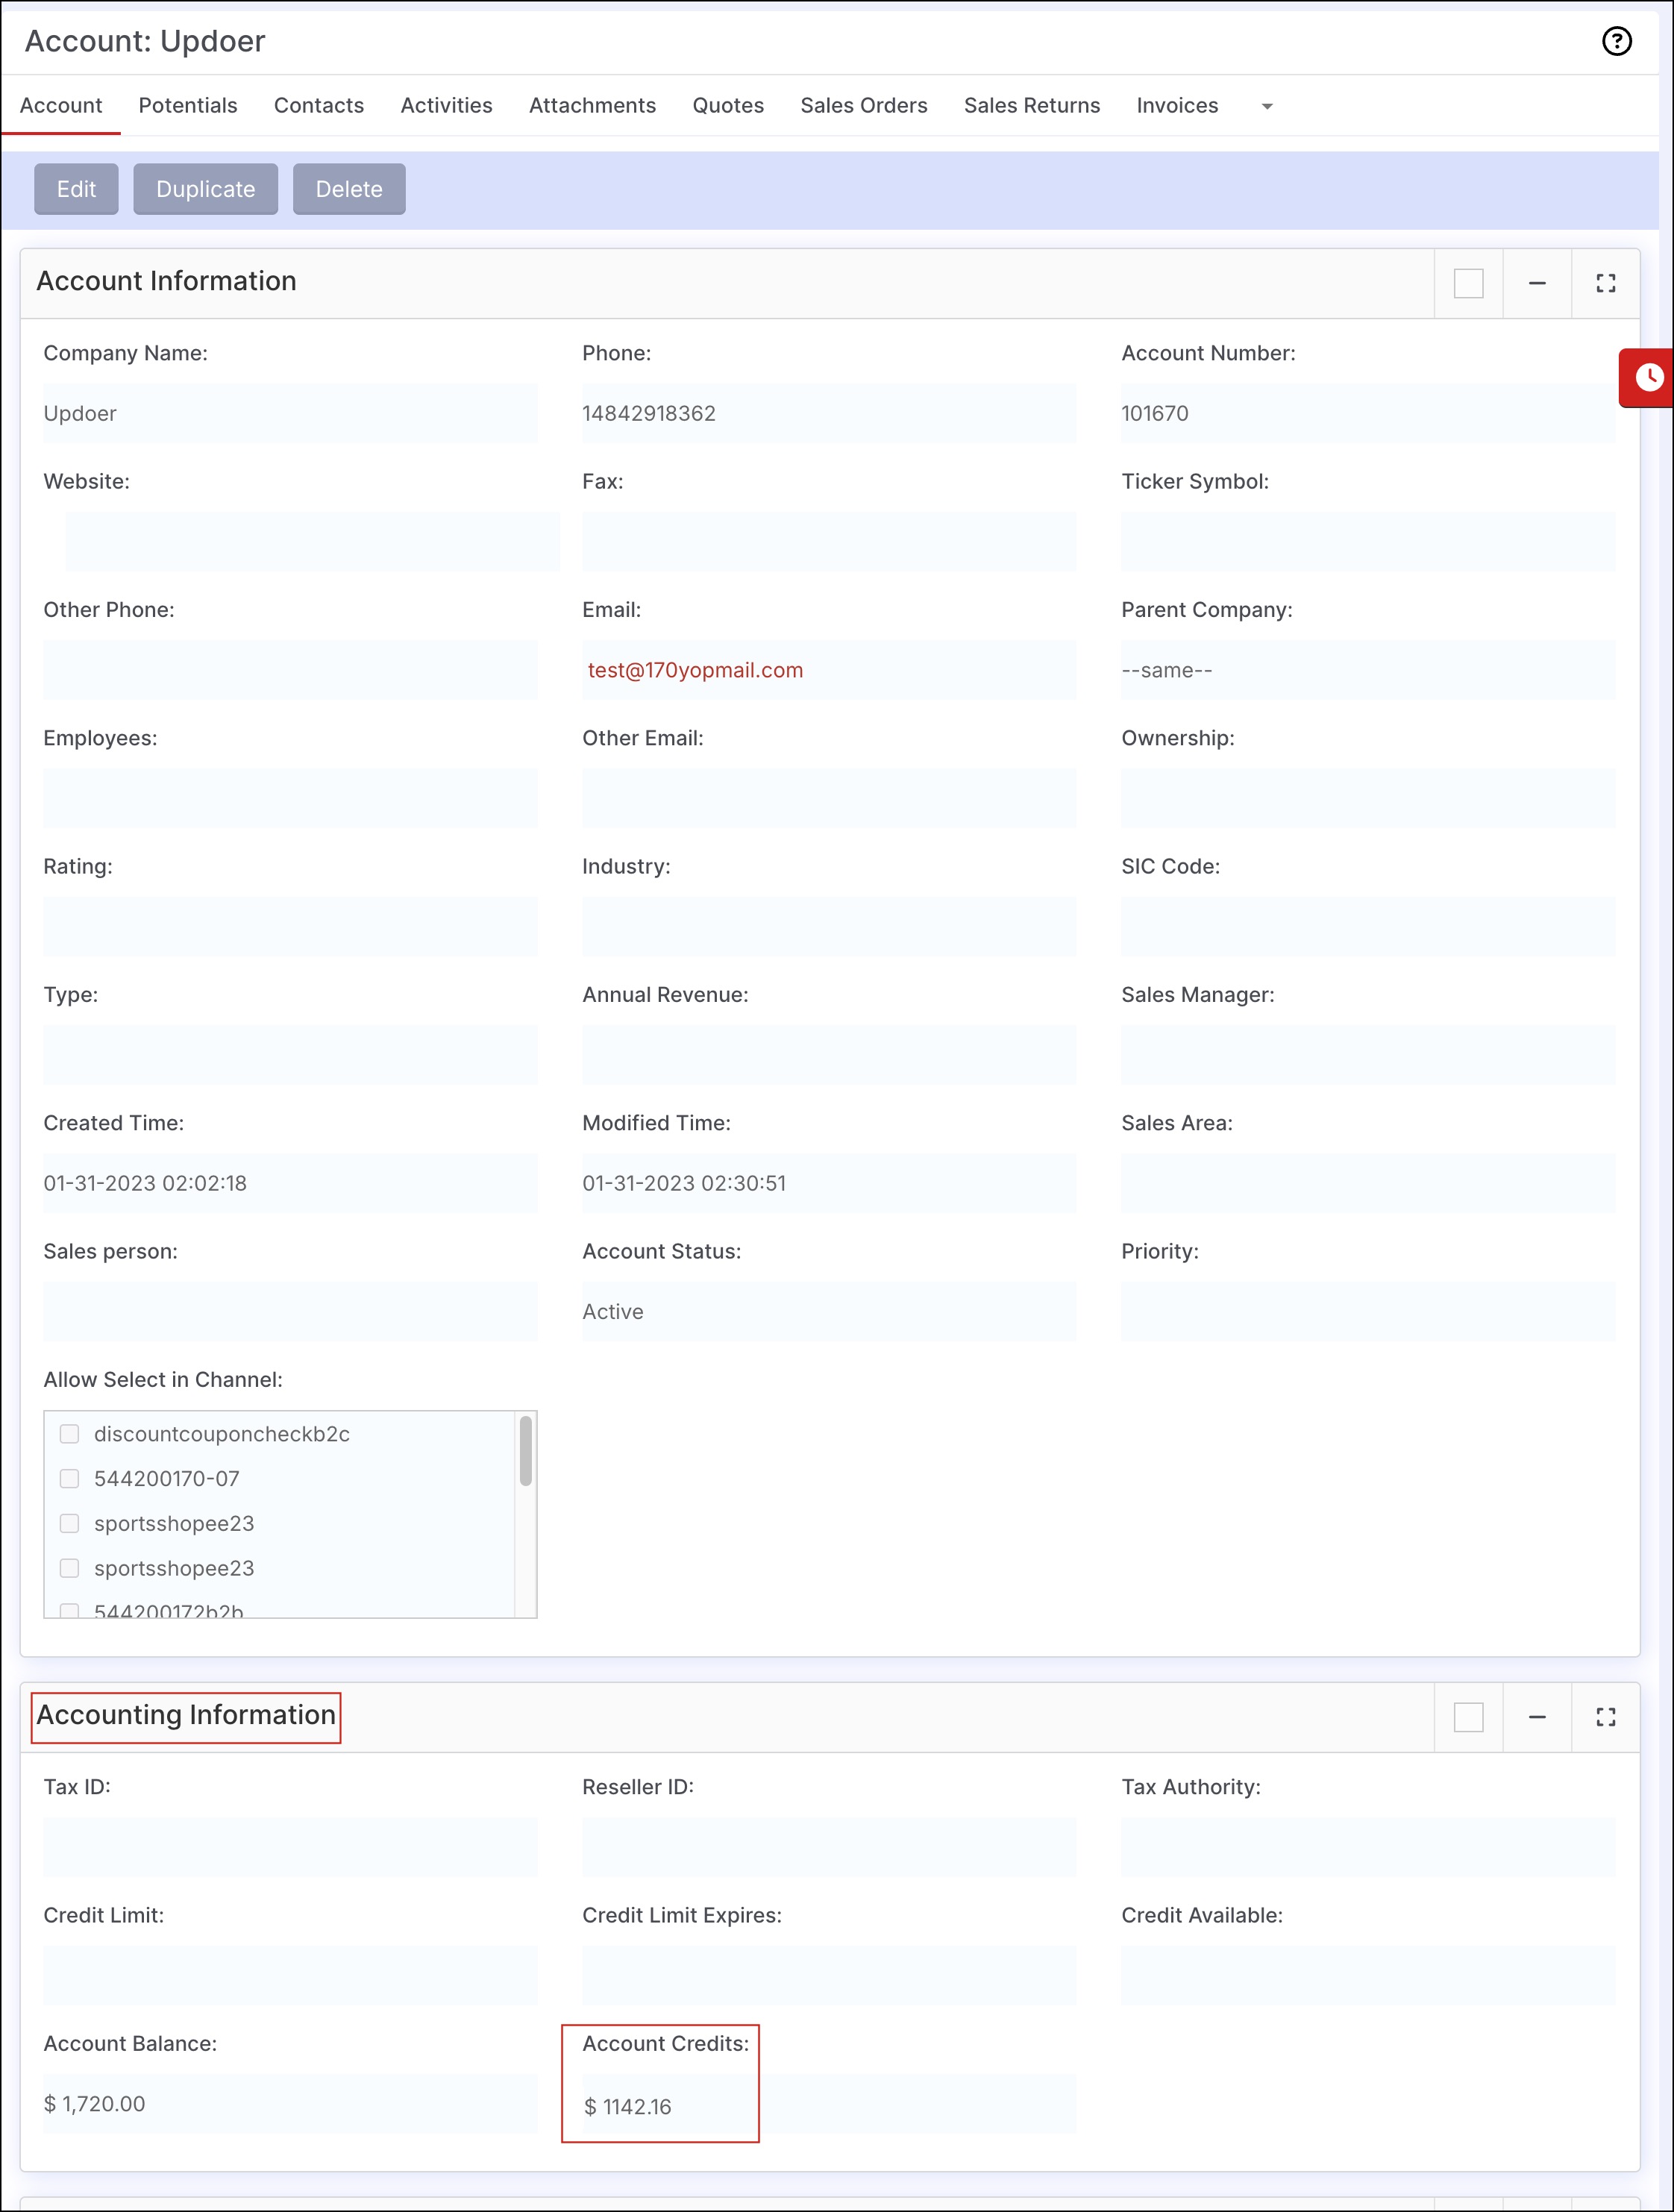Tick the first sportsshopee23 checkbox
Image resolution: width=1674 pixels, height=2212 pixels.
70,1523
